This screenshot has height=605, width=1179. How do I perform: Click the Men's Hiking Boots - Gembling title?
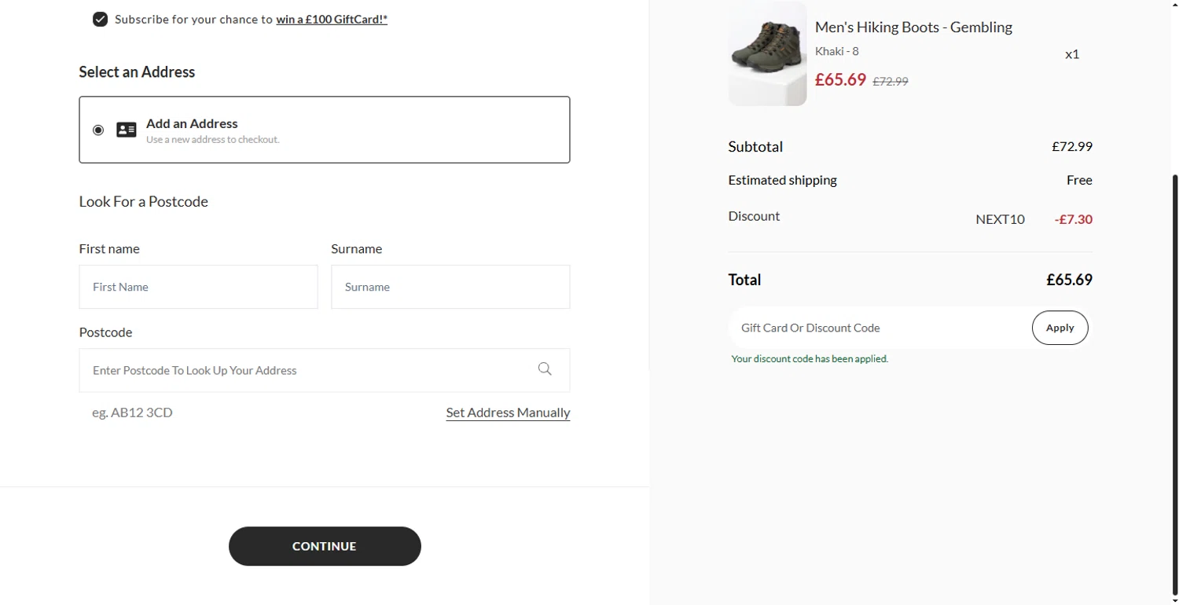click(x=913, y=27)
